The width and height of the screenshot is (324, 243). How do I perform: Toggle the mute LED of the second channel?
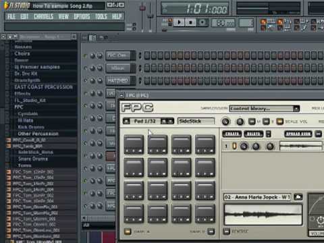pyautogui.click(x=85, y=67)
